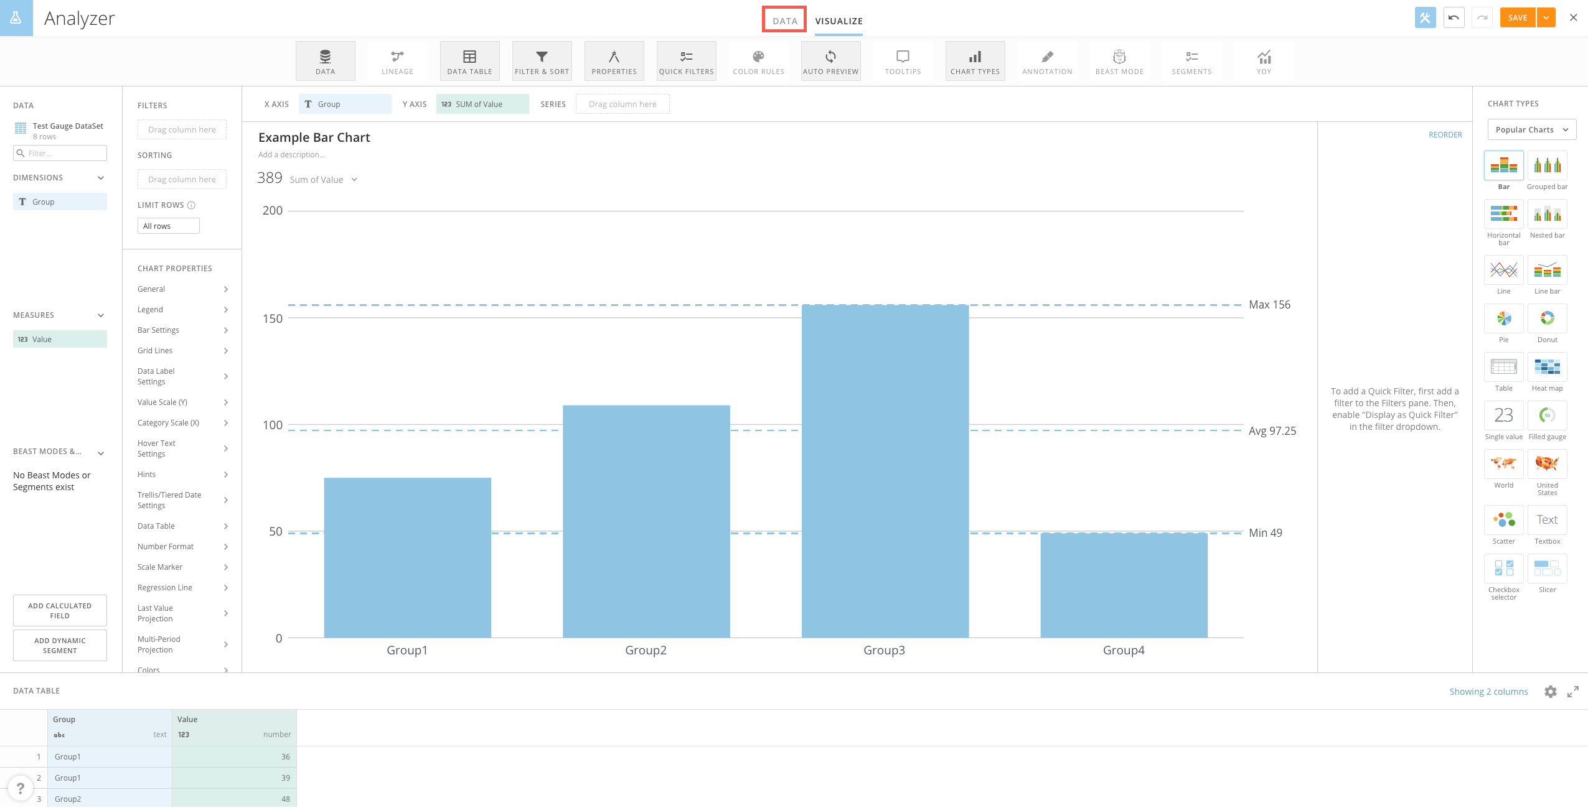Screen dimensions: 1588x808
Task: Open the data table settings gear
Action: (x=1549, y=692)
